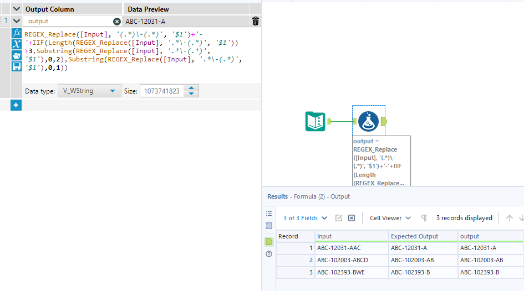Click the Data Preview value ABC-12031-A
The width and height of the screenshot is (524, 291).
pyautogui.click(x=145, y=22)
